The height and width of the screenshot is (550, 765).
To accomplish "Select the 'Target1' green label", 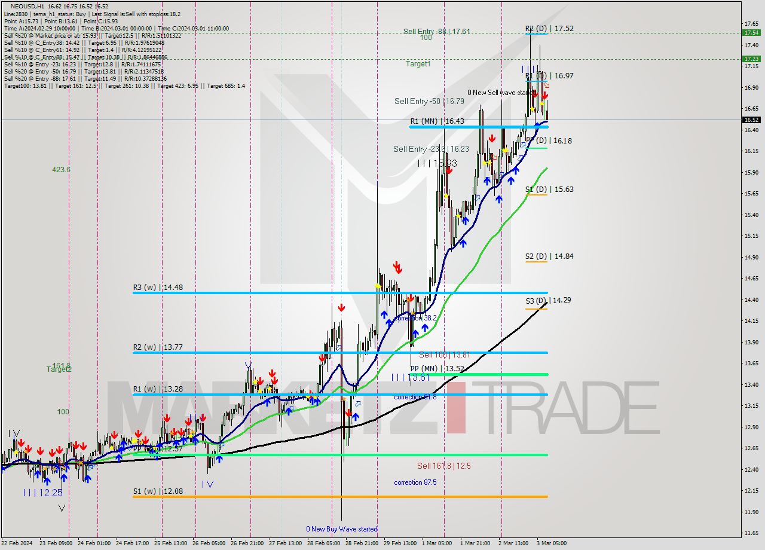I will [418, 63].
